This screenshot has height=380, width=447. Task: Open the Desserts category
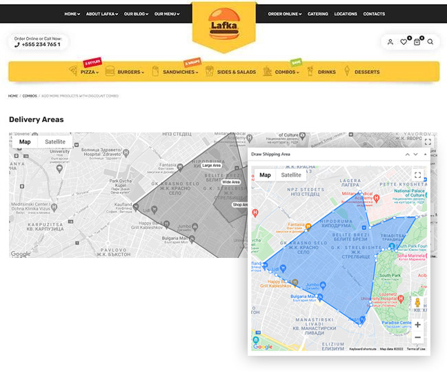pyautogui.click(x=367, y=72)
